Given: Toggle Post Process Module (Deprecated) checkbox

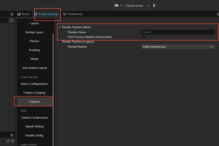Looking at the screenshot, I should click(144, 37).
